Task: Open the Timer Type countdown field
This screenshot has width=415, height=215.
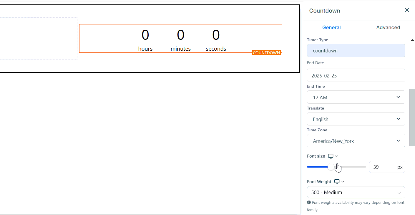Action: click(x=356, y=51)
